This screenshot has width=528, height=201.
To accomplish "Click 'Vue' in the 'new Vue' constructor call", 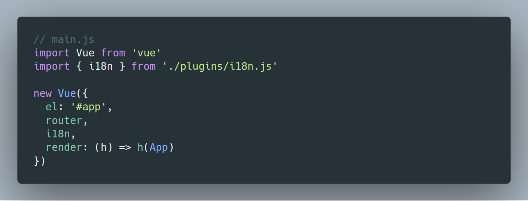I will (67, 93).
